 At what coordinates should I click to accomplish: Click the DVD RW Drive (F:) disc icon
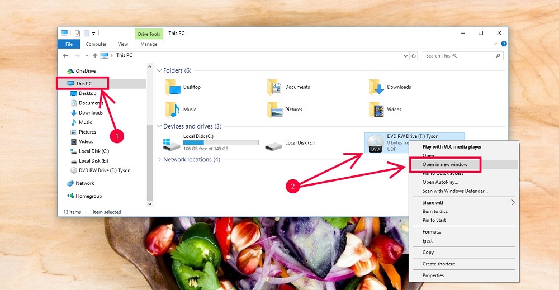tap(376, 143)
